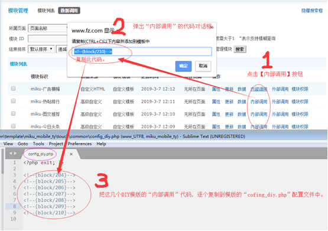
Task: Open the View menu in Sublime Text
Action: click(x=8, y=144)
